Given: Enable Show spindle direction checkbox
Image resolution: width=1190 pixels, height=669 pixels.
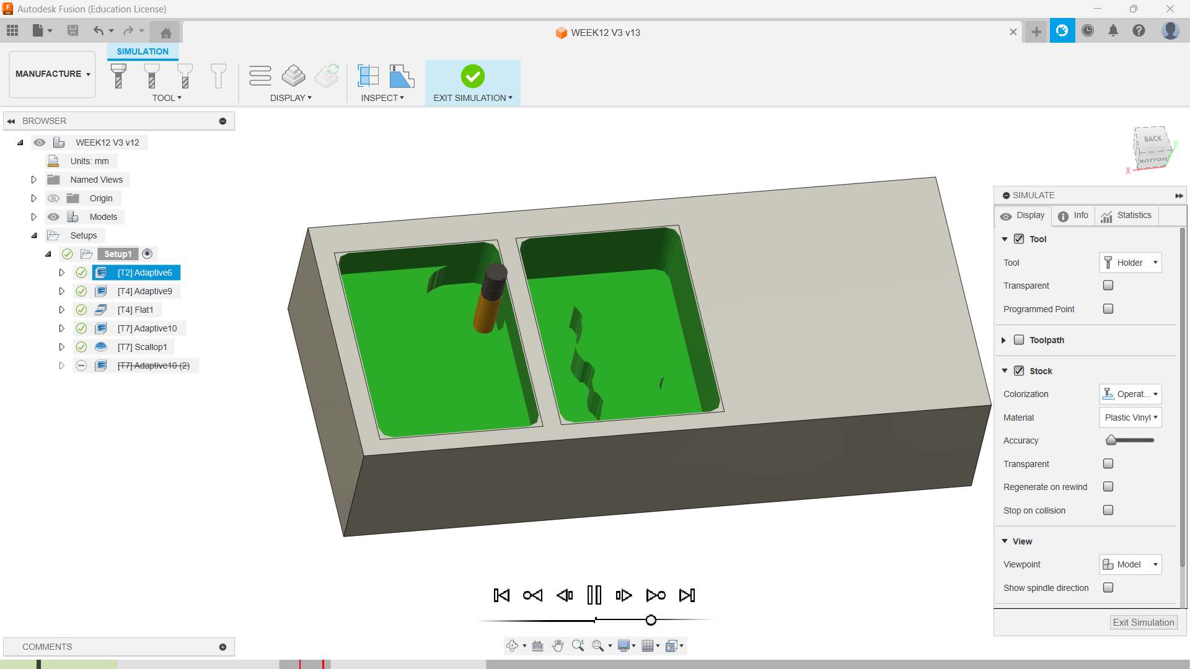Looking at the screenshot, I should [x=1108, y=588].
